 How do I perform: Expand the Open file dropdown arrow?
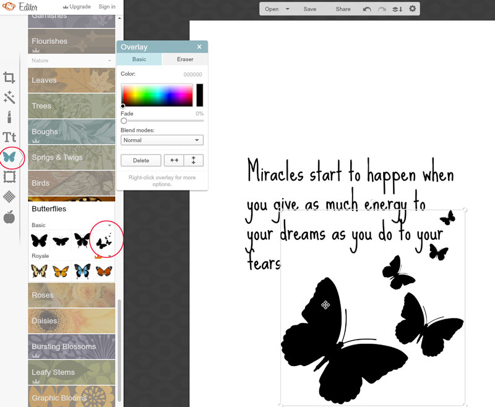coord(288,9)
